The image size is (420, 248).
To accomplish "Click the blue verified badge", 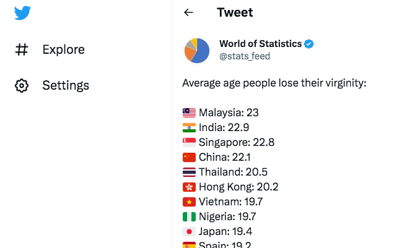I will click(x=309, y=44).
